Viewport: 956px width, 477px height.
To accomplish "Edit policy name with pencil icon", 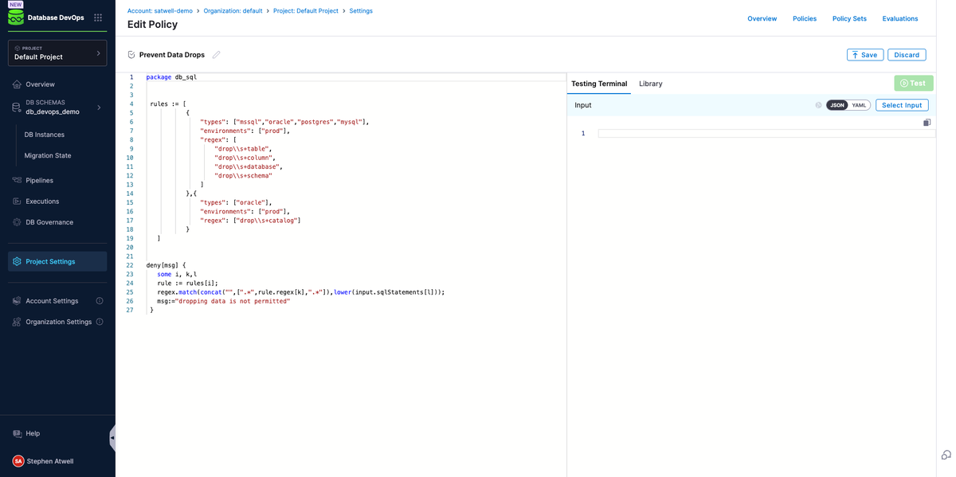I will coord(216,55).
